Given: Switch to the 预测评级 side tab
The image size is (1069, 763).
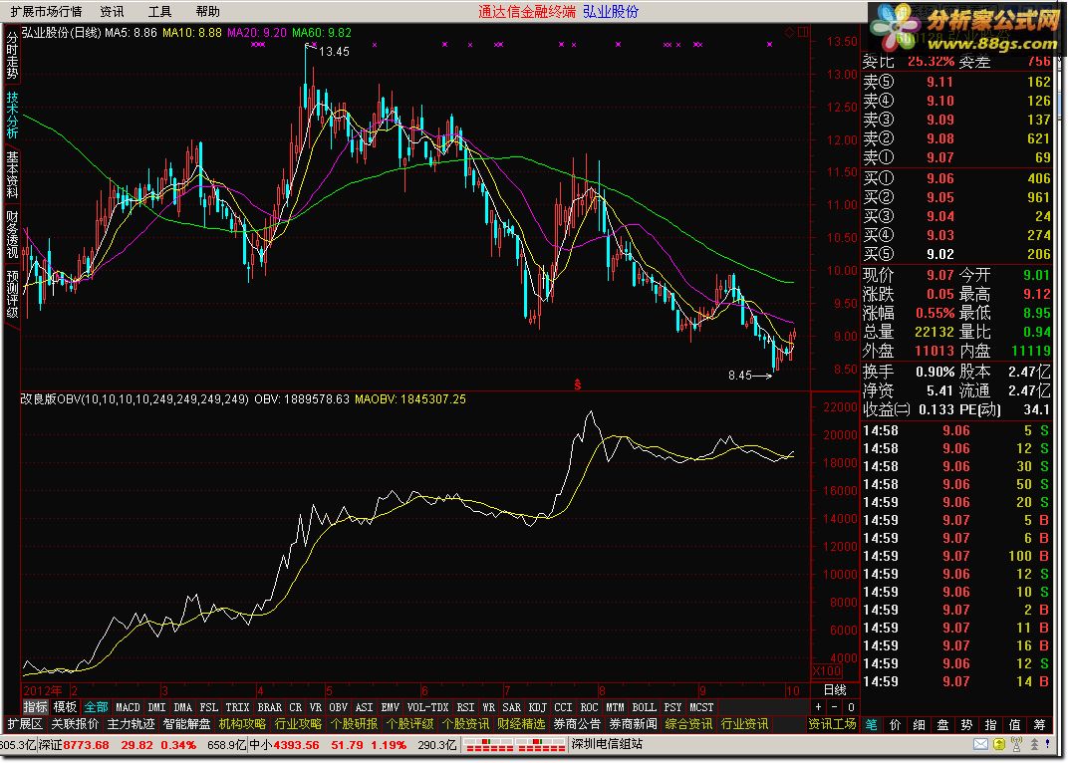Looking at the screenshot, I should coord(12,295).
